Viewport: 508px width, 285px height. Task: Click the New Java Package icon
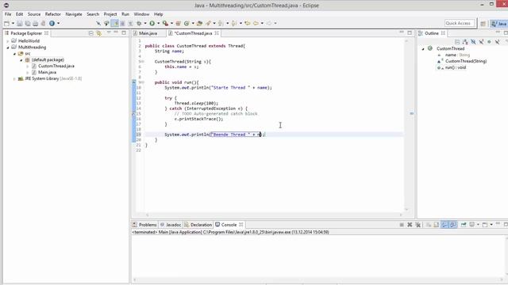click(178, 23)
